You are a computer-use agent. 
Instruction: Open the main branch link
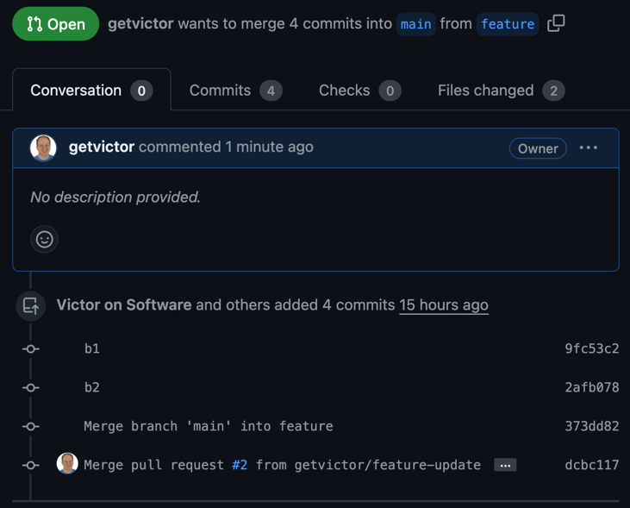(415, 24)
